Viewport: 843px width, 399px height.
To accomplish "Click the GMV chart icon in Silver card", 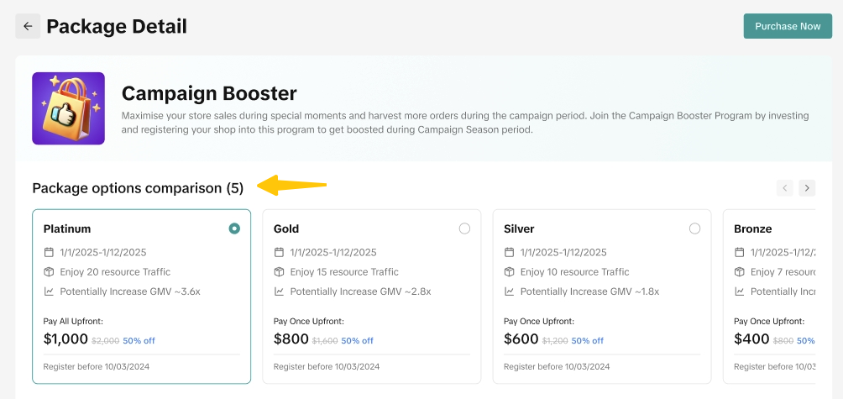I will pos(509,291).
